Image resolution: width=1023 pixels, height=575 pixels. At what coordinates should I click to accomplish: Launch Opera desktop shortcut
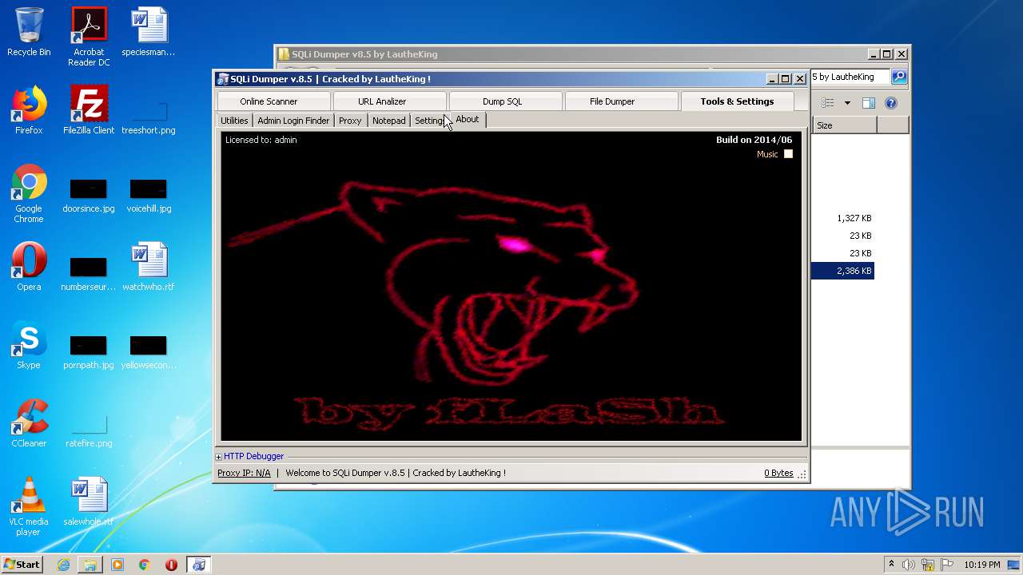29,268
